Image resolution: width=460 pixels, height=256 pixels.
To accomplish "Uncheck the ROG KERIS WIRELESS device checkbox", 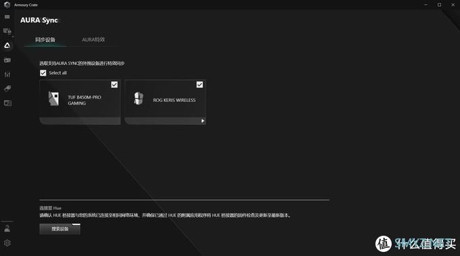I will point(200,84).
